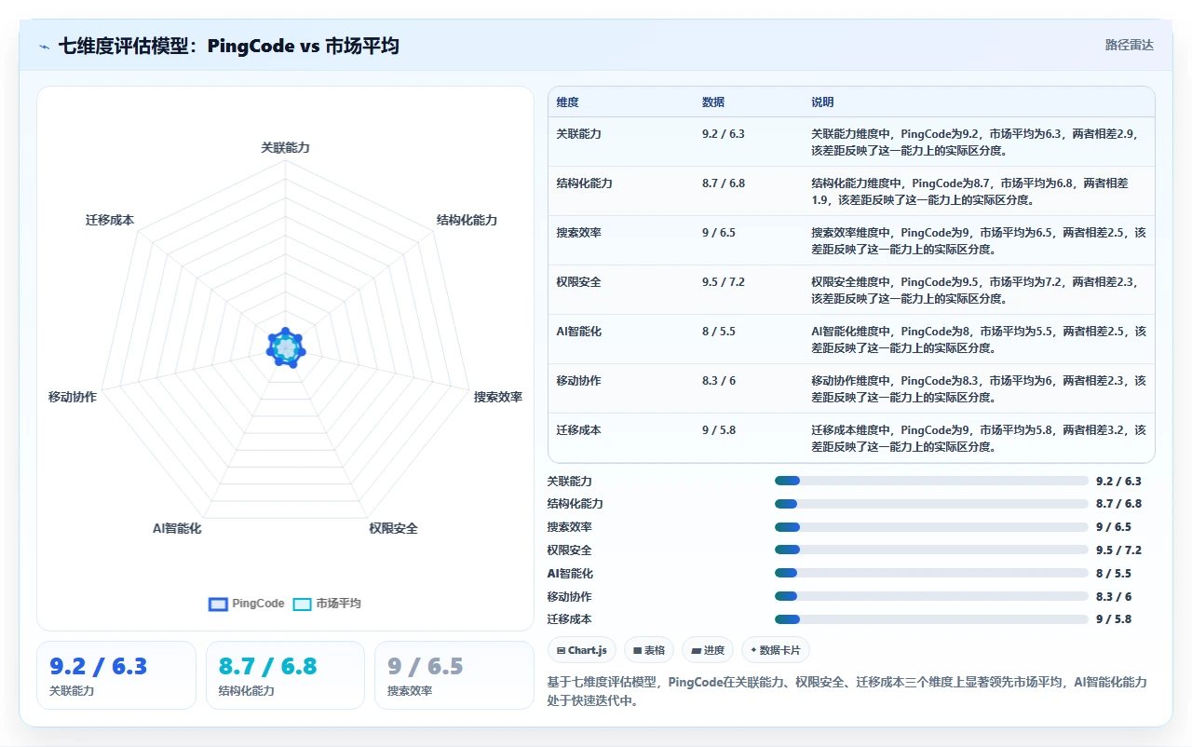Click the radar data polygon at chart center
Viewport: 1192px width, 747px height.
point(286,347)
